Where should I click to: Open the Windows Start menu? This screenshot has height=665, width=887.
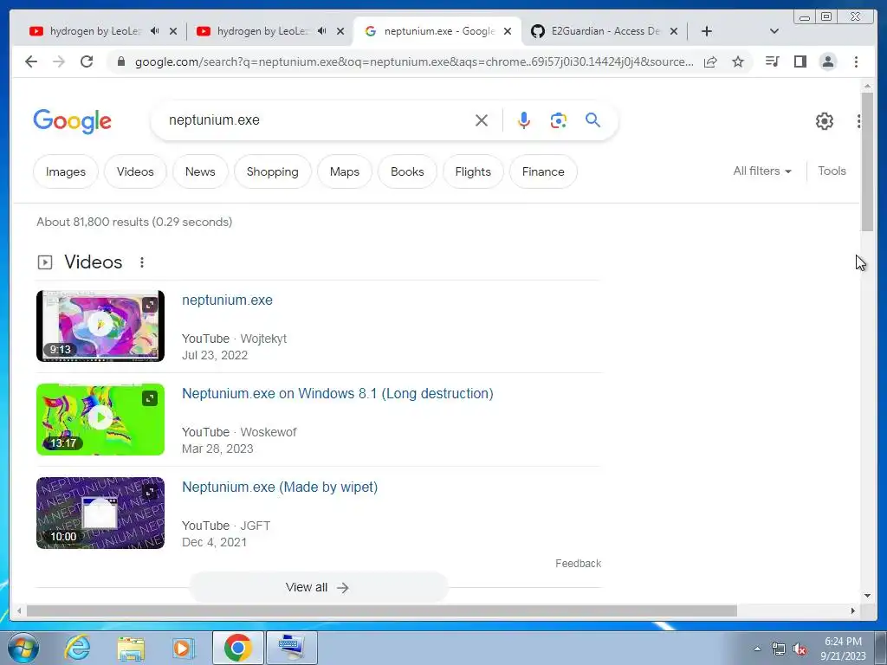(23, 648)
